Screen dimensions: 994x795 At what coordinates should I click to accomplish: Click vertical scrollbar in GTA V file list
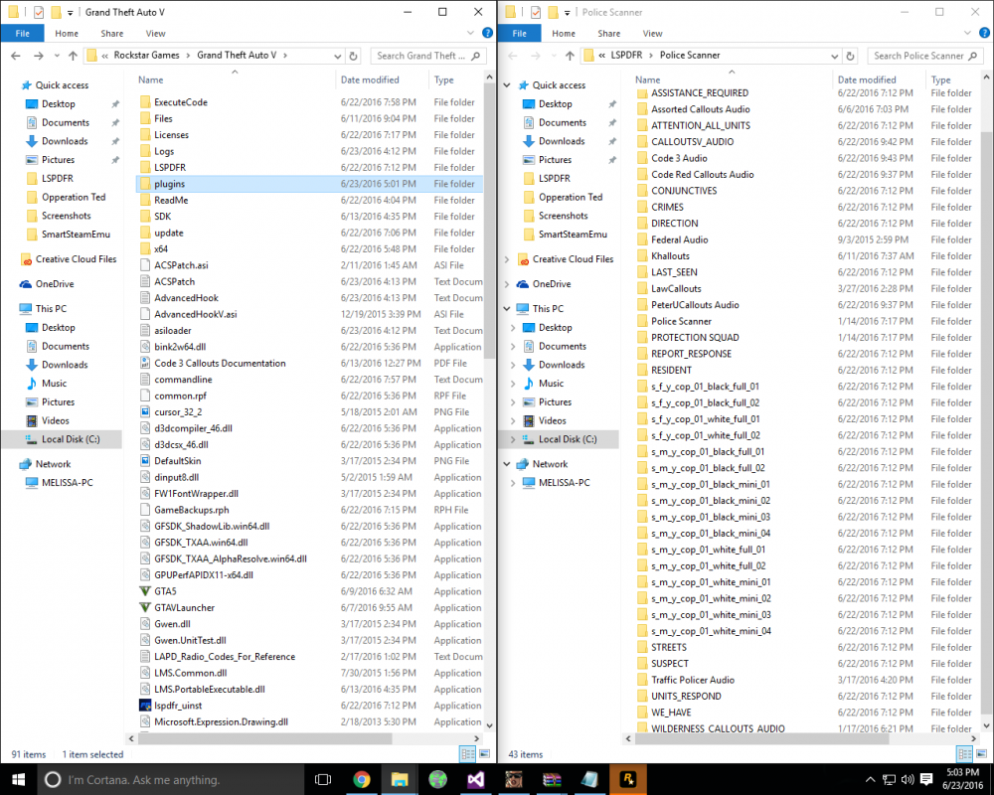click(489, 222)
